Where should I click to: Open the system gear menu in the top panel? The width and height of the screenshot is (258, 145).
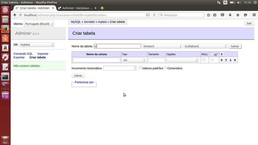point(255,2)
